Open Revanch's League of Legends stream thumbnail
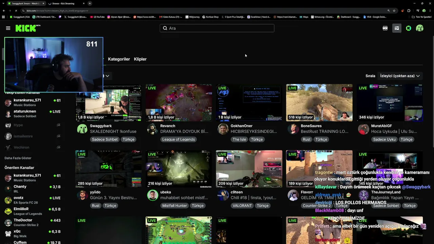 pos(179,103)
